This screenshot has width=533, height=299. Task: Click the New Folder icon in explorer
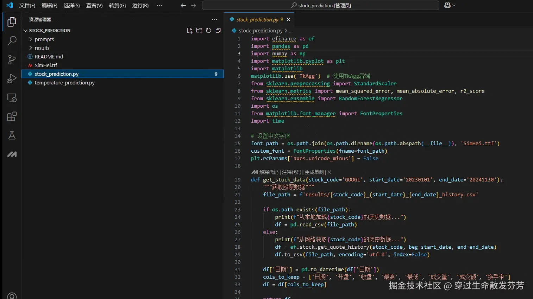199,31
